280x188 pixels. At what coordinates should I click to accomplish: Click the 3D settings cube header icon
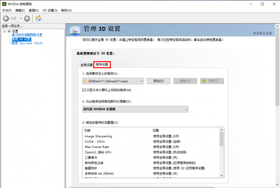click(75, 30)
